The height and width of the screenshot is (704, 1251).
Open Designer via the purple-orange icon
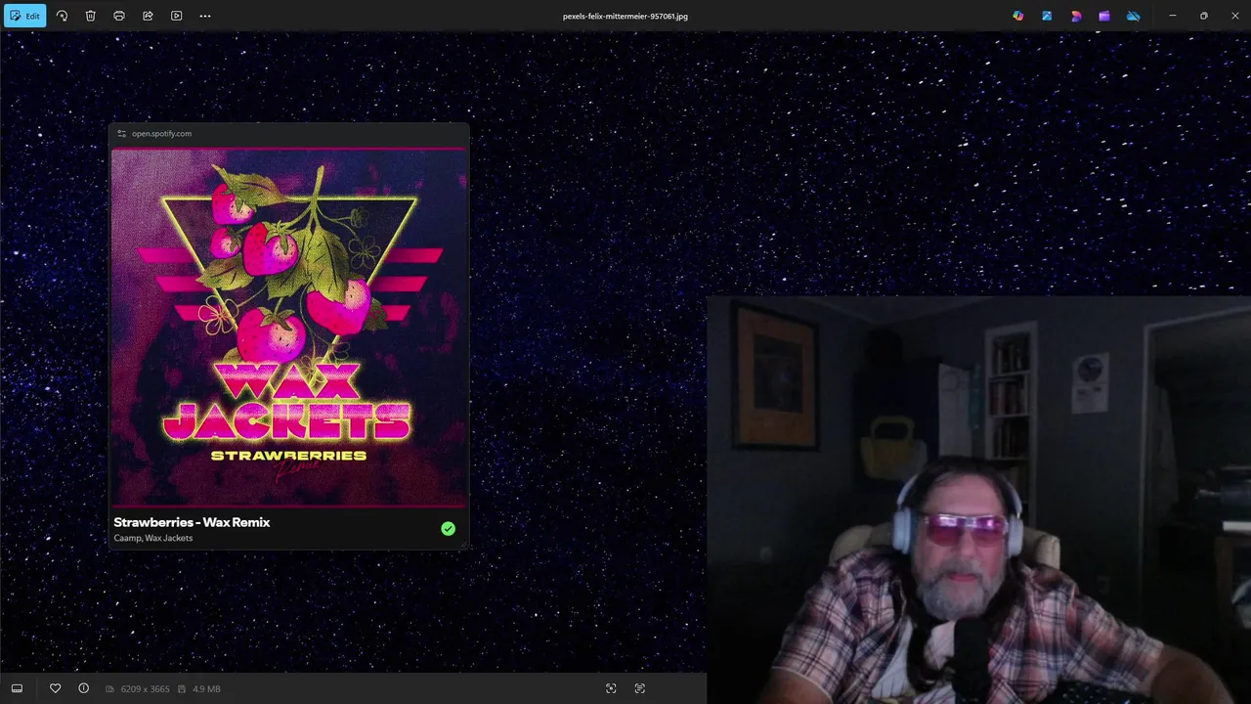[x=1076, y=16]
